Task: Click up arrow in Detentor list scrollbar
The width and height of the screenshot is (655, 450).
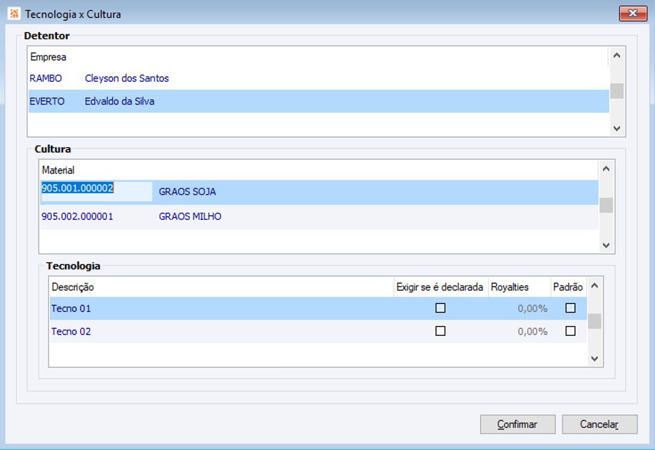Action: (x=617, y=55)
